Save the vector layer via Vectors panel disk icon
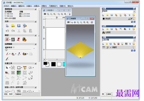This screenshot has width=144, height=101. pyautogui.click(x=112, y=15)
